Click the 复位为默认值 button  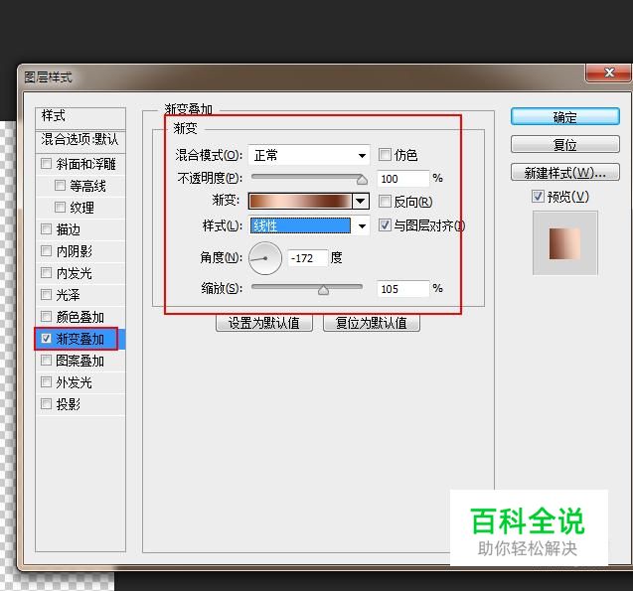point(372,323)
